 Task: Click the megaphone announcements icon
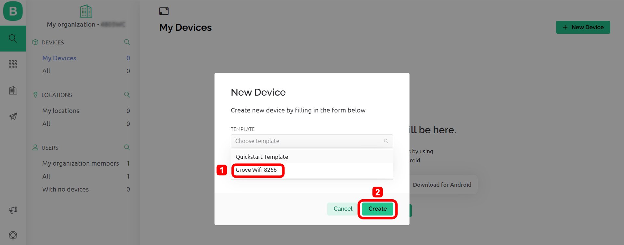13,210
